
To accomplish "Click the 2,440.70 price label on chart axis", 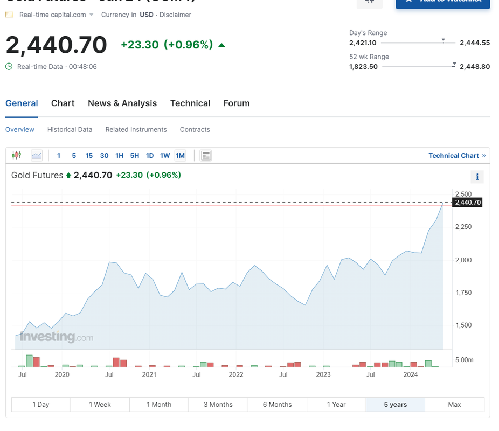I will click(467, 202).
